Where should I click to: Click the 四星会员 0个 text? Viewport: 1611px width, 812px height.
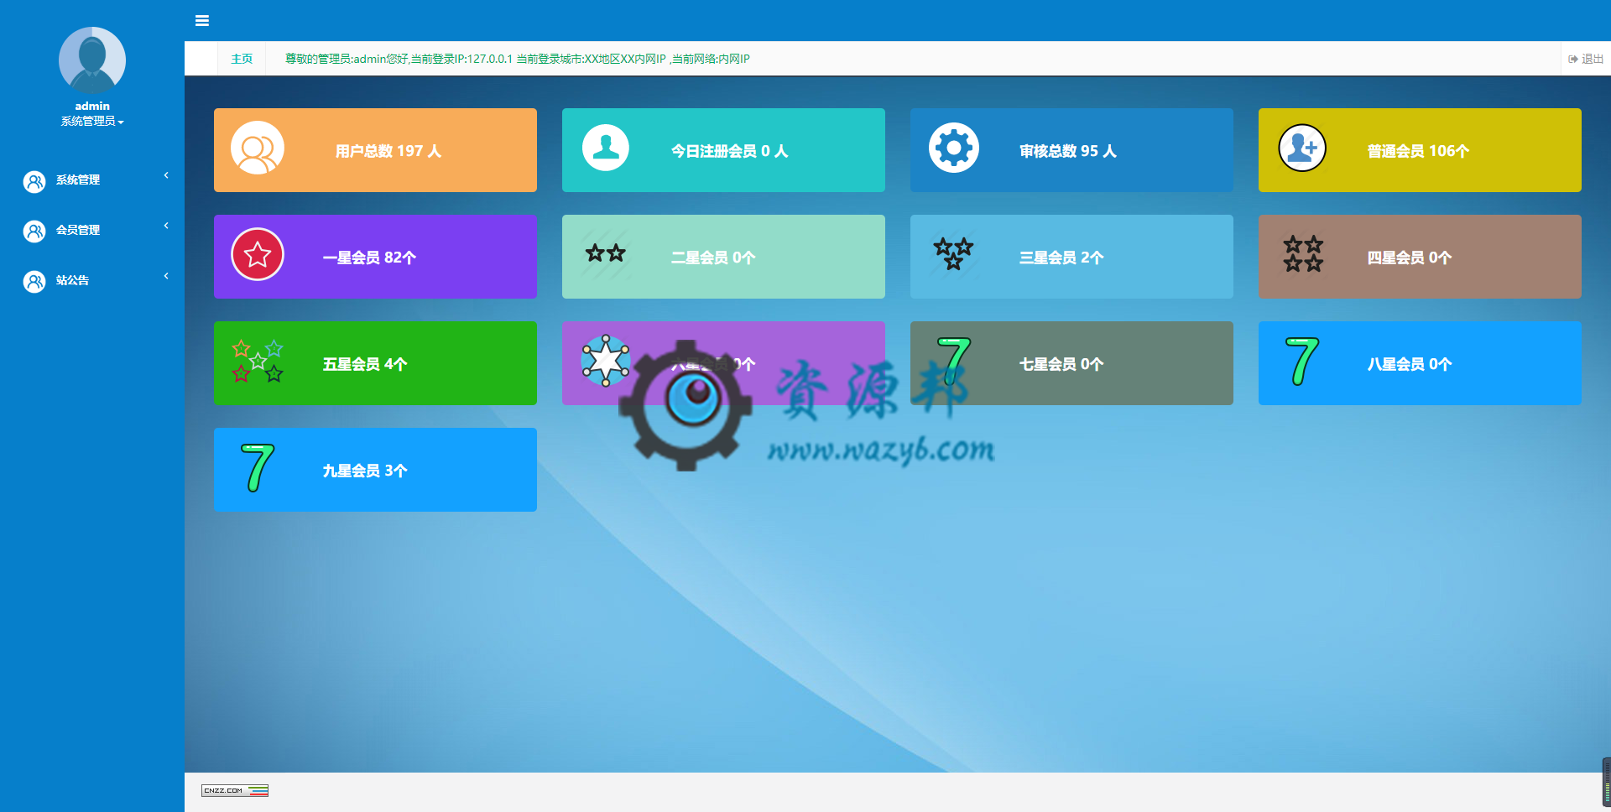click(1410, 258)
